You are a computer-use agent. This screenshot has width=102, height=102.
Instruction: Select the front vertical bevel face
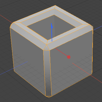(48, 73)
